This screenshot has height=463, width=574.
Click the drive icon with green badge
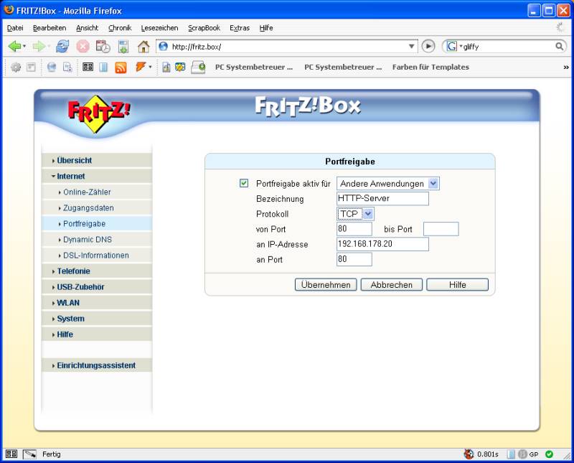(198, 67)
